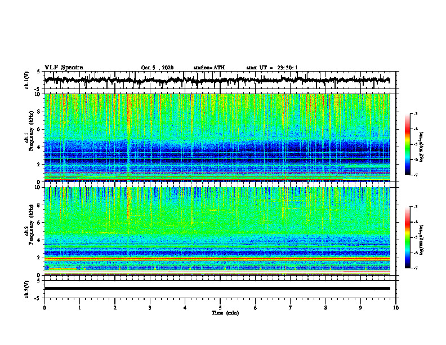Click the ch.1 spectrogram plot area
This screenshot has height=345, width=446.
(217, 138)
